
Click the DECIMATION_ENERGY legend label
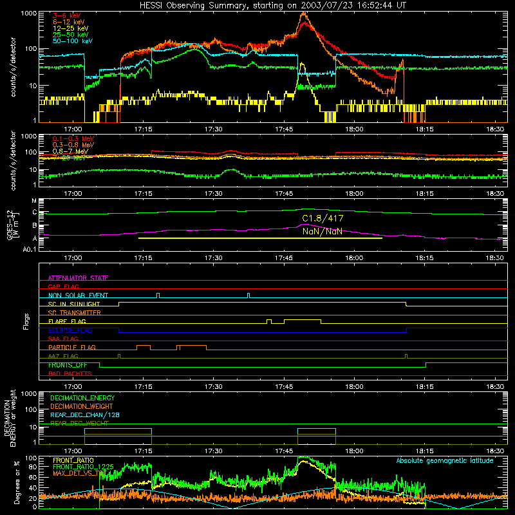[x=82, y=398]
